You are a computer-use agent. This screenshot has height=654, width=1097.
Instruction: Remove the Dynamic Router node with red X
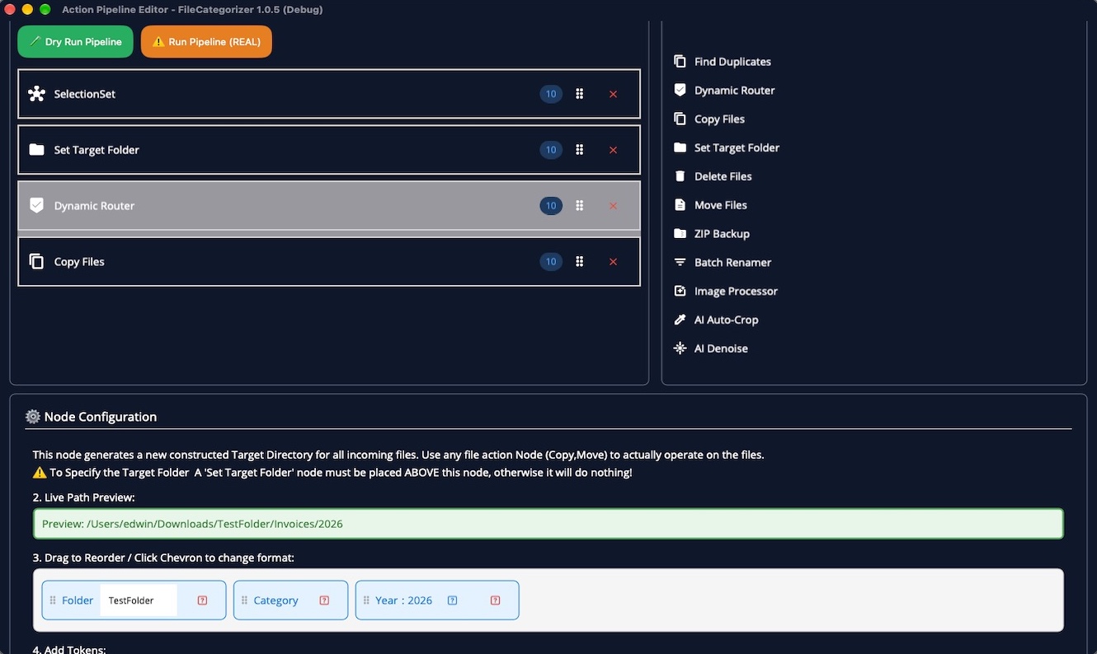pos(613,206)
